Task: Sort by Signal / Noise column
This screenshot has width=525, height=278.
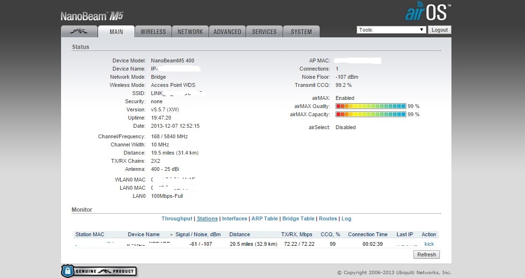Action: click(198, 234)
